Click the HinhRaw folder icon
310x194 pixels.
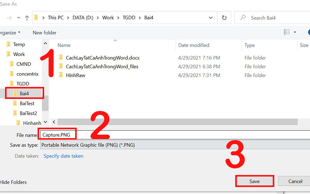coord(61,75)
